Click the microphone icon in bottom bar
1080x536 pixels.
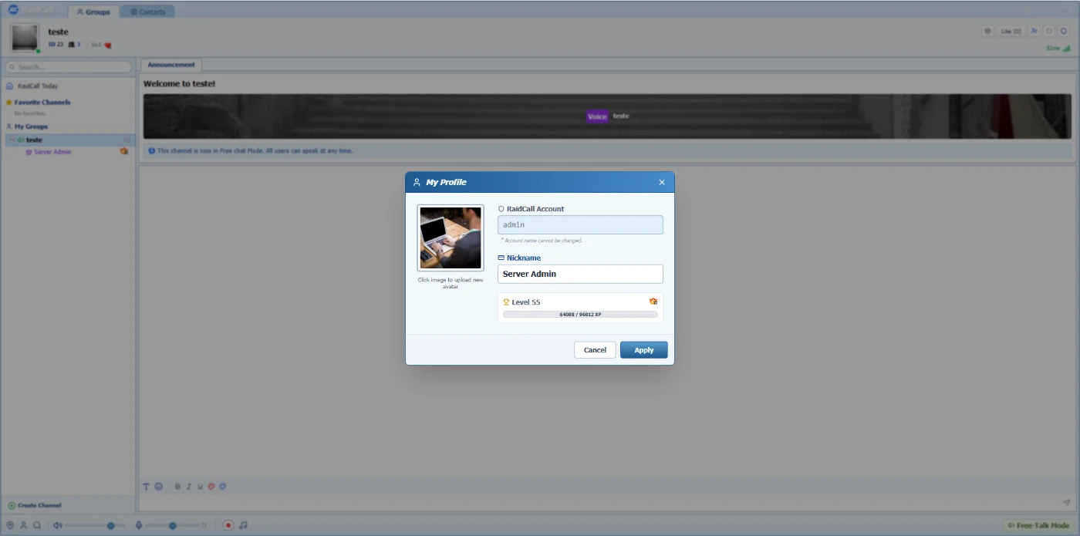139,525
